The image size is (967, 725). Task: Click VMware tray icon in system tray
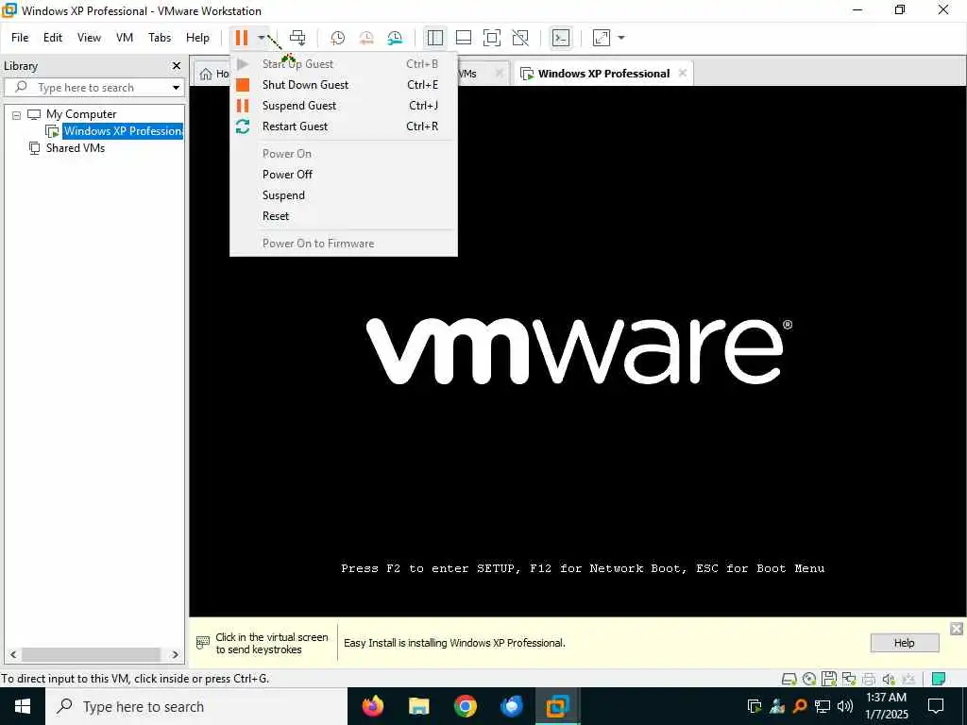coord(755,706)
